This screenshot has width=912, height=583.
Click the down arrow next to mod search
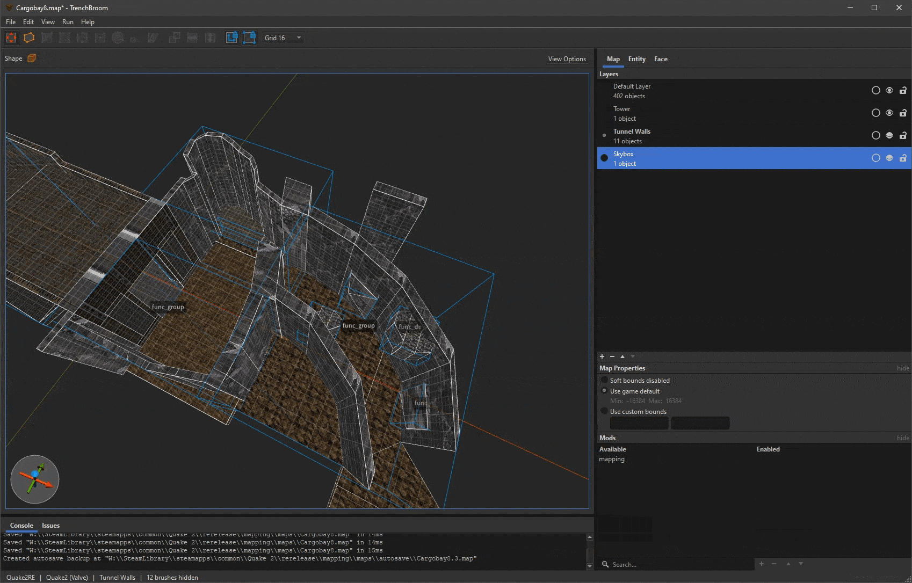tap(801, 564)
